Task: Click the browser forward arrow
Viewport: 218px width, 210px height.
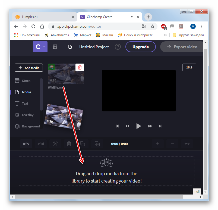Action: [25, 26]
